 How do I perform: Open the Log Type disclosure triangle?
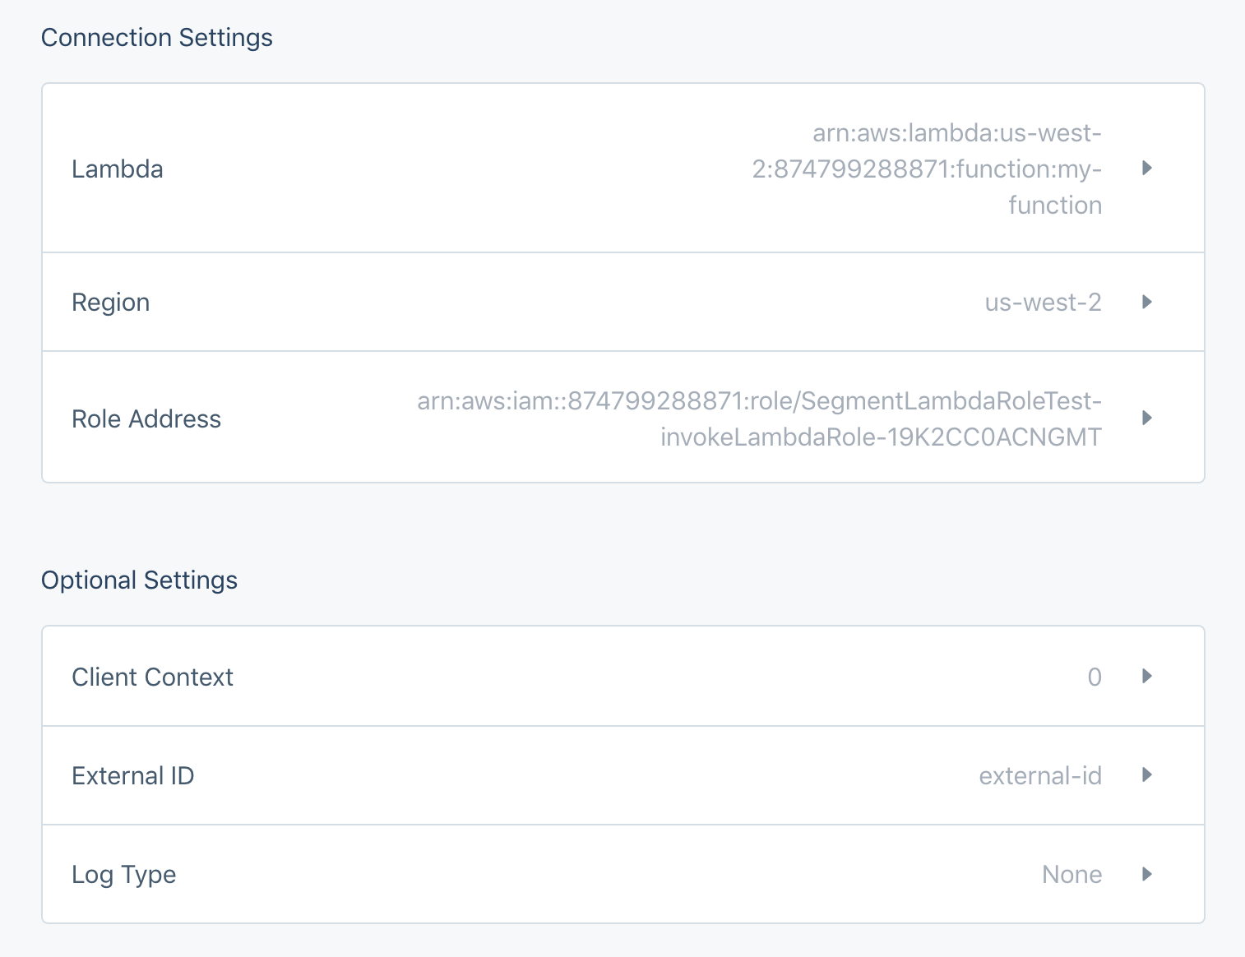point(1145,874)
